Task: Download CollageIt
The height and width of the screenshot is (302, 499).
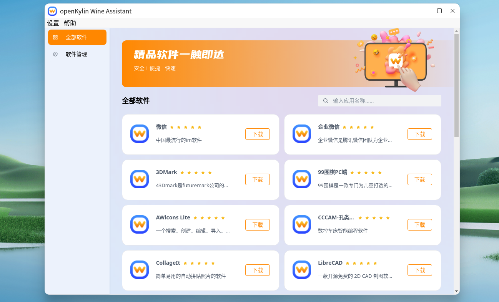Action: coord(258,270)
